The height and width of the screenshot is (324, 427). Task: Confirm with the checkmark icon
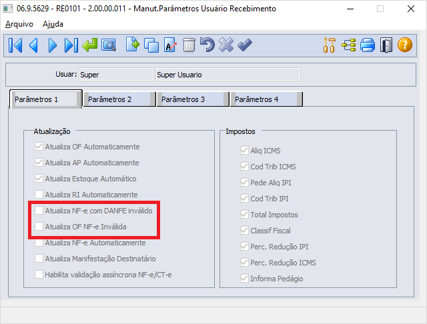pyautogui.click(x=245, y=45)
